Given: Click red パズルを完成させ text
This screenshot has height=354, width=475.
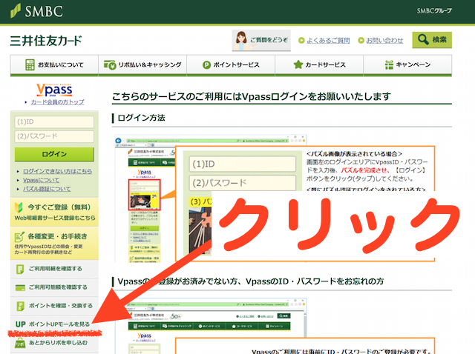Looking at the screenshot, I should [364, 170].
